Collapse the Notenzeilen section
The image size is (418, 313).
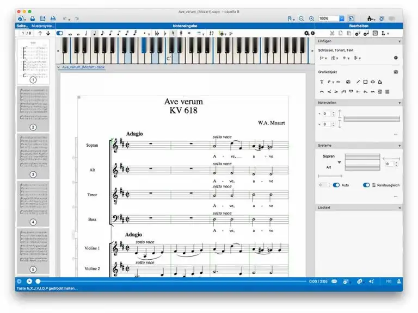click(399, 103)
